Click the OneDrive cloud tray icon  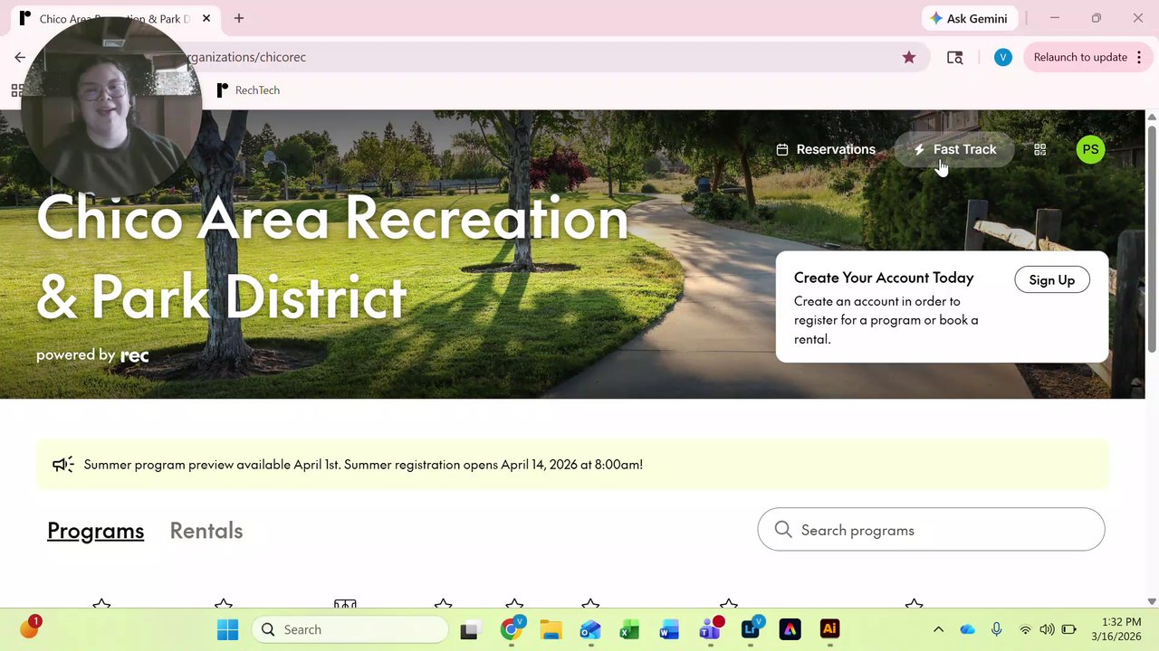click(968, 629)
